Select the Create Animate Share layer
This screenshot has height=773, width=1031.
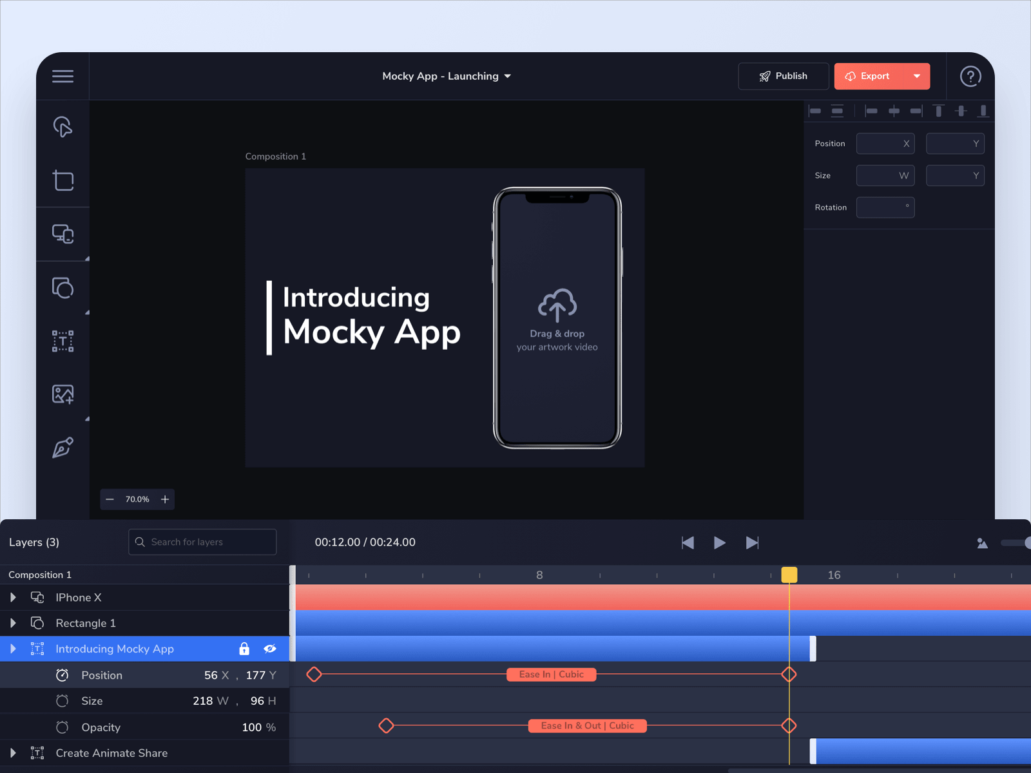click(x=145, y=753)
